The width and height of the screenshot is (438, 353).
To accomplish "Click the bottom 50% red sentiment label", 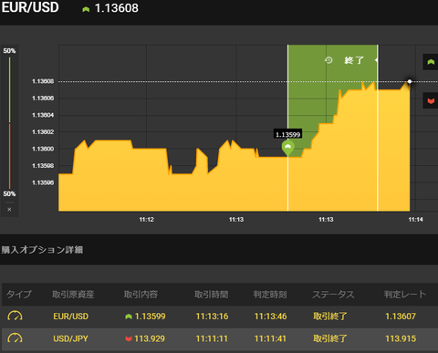I will (9, 193).
